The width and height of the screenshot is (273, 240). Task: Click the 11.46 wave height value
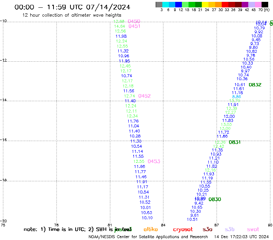pyautogui.click(x=141, y=177)
